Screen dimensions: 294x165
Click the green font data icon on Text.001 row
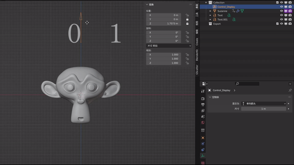tap(234, 19)
